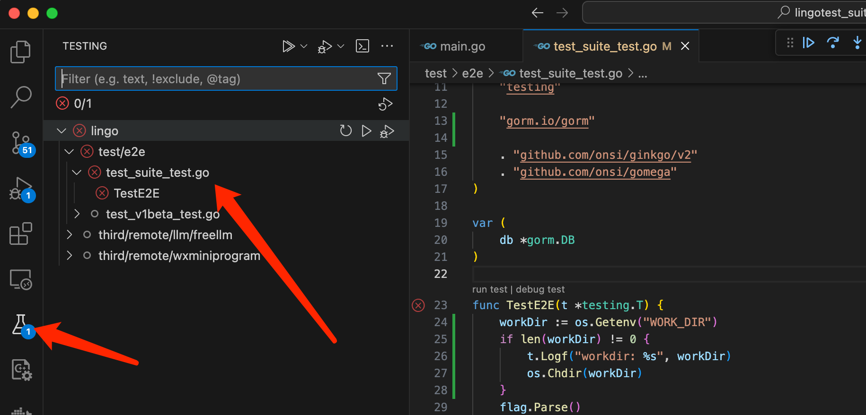Expand third/remote/llm/freellm tree node
866x415 pixels.
point(69,234)
